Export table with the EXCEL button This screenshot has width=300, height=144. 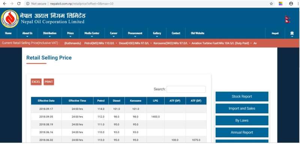36,82
